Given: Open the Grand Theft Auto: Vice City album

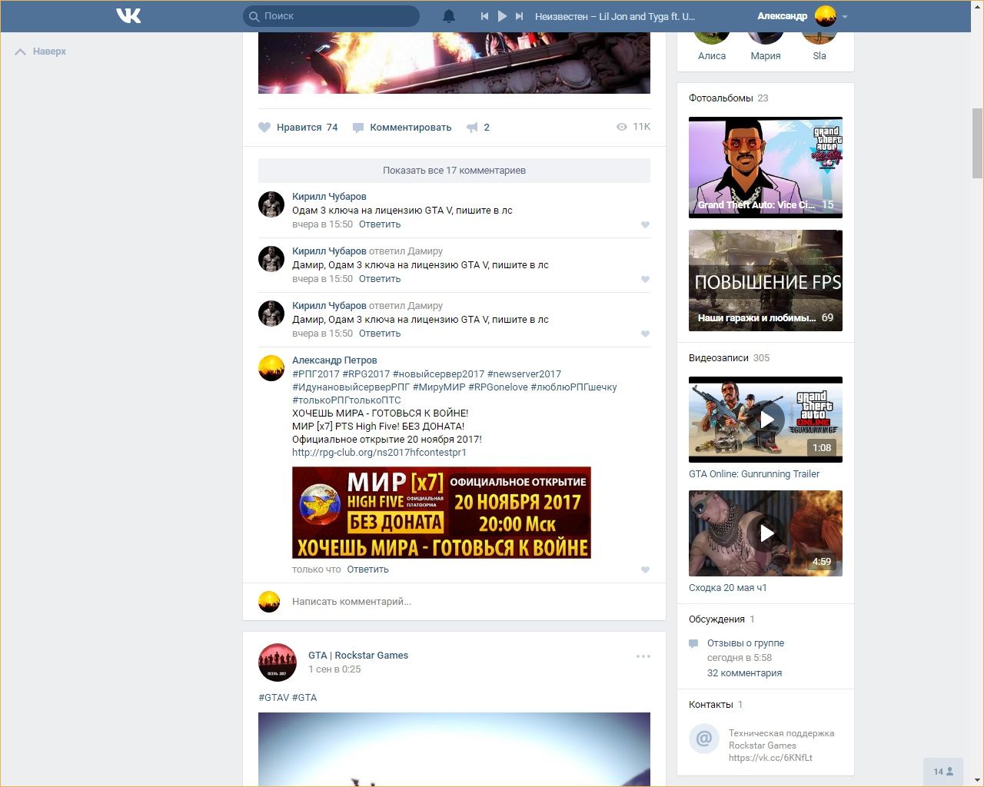Looking at the screenshot, I should [766, 168].
